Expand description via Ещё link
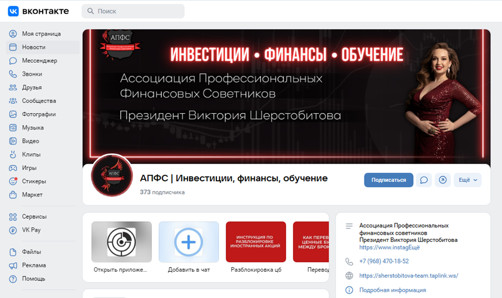Screen dimensions: 502x298 [413, 248]
